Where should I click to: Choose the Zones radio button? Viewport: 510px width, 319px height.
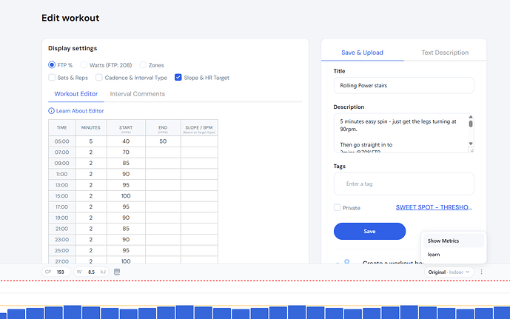click(143, 65)
